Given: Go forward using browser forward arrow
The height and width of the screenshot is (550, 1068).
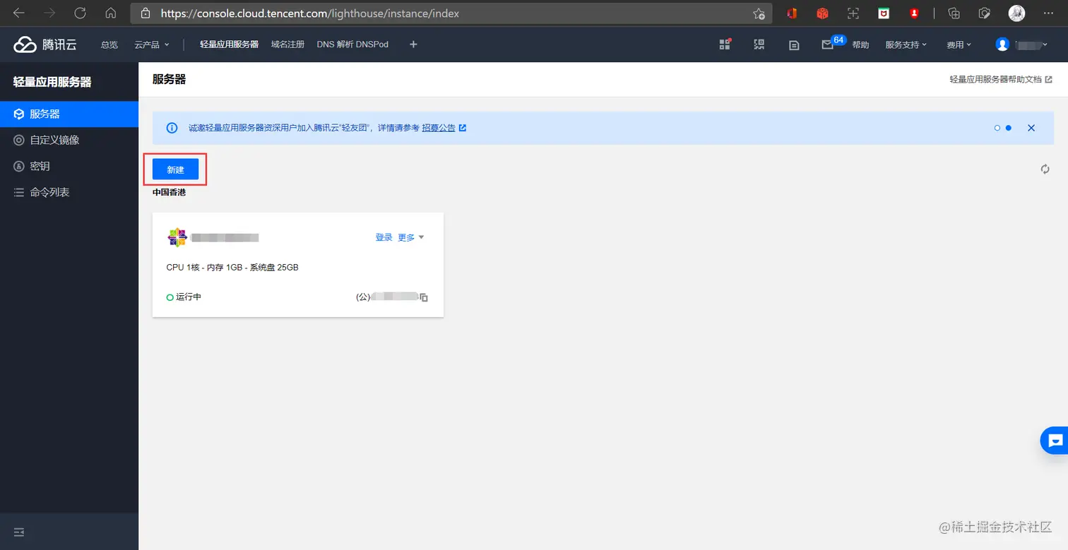Looking at the screenshot, I should coord(49,13).
